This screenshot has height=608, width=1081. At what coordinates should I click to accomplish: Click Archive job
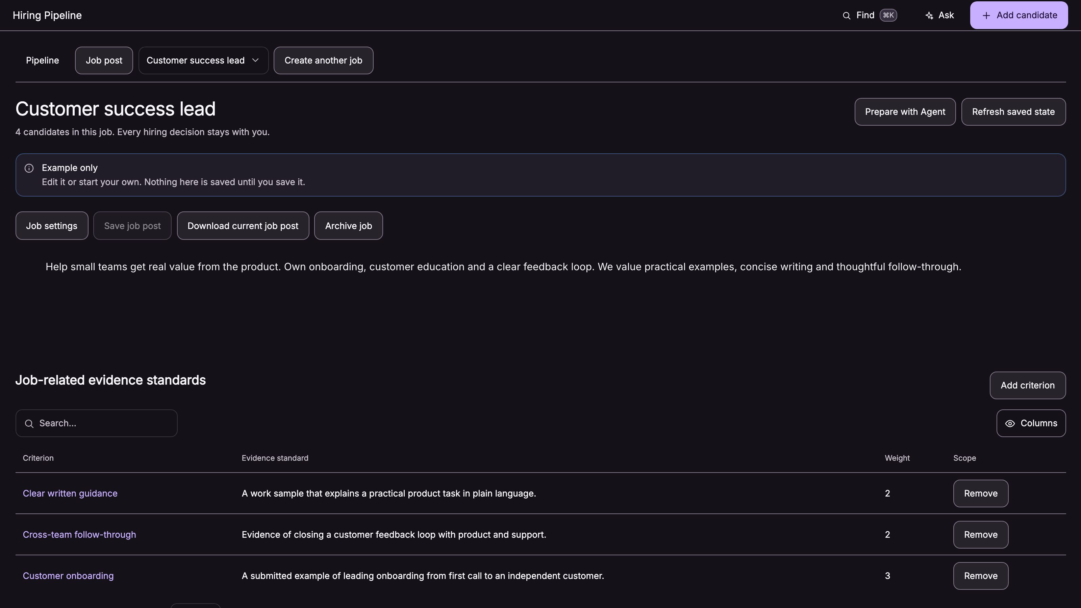(348, 226)
